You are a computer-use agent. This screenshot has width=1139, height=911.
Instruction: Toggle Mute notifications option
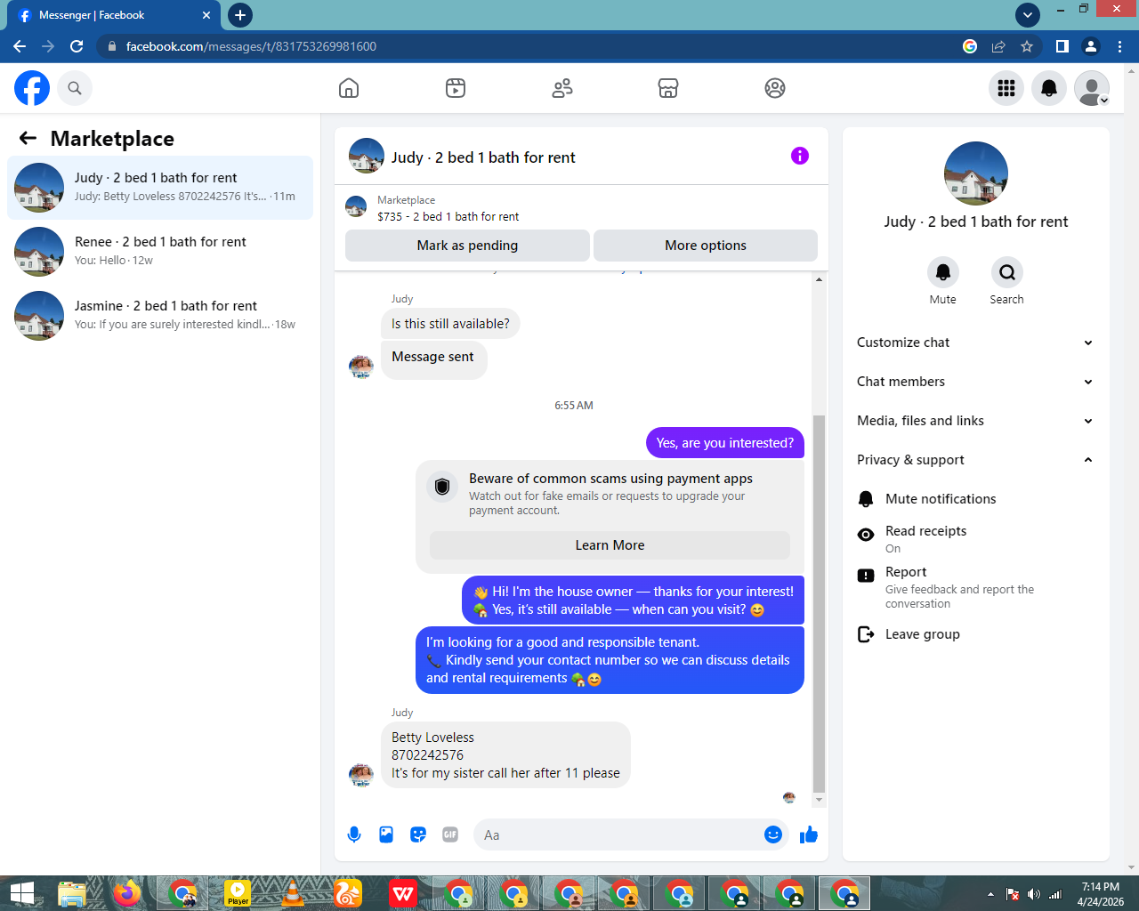click(974, 499)
